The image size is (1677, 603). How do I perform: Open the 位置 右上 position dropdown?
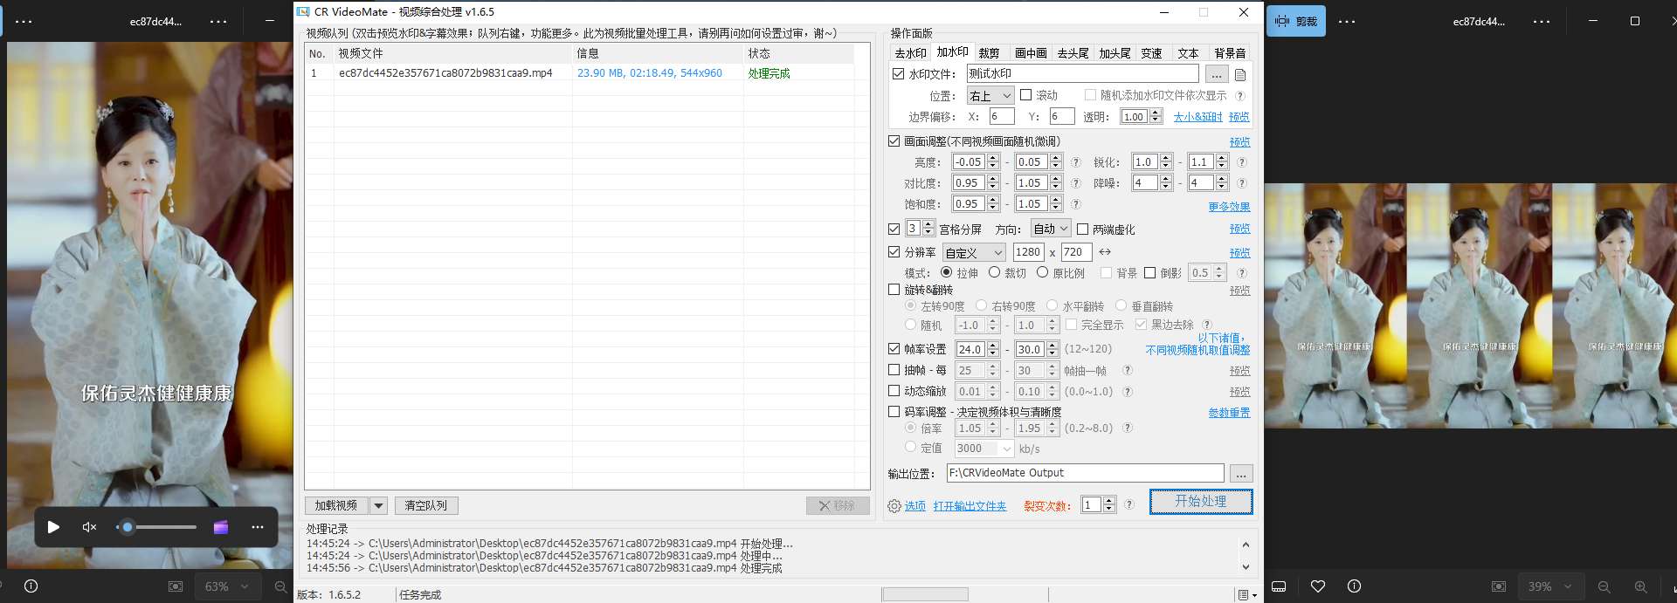point(990,95)
